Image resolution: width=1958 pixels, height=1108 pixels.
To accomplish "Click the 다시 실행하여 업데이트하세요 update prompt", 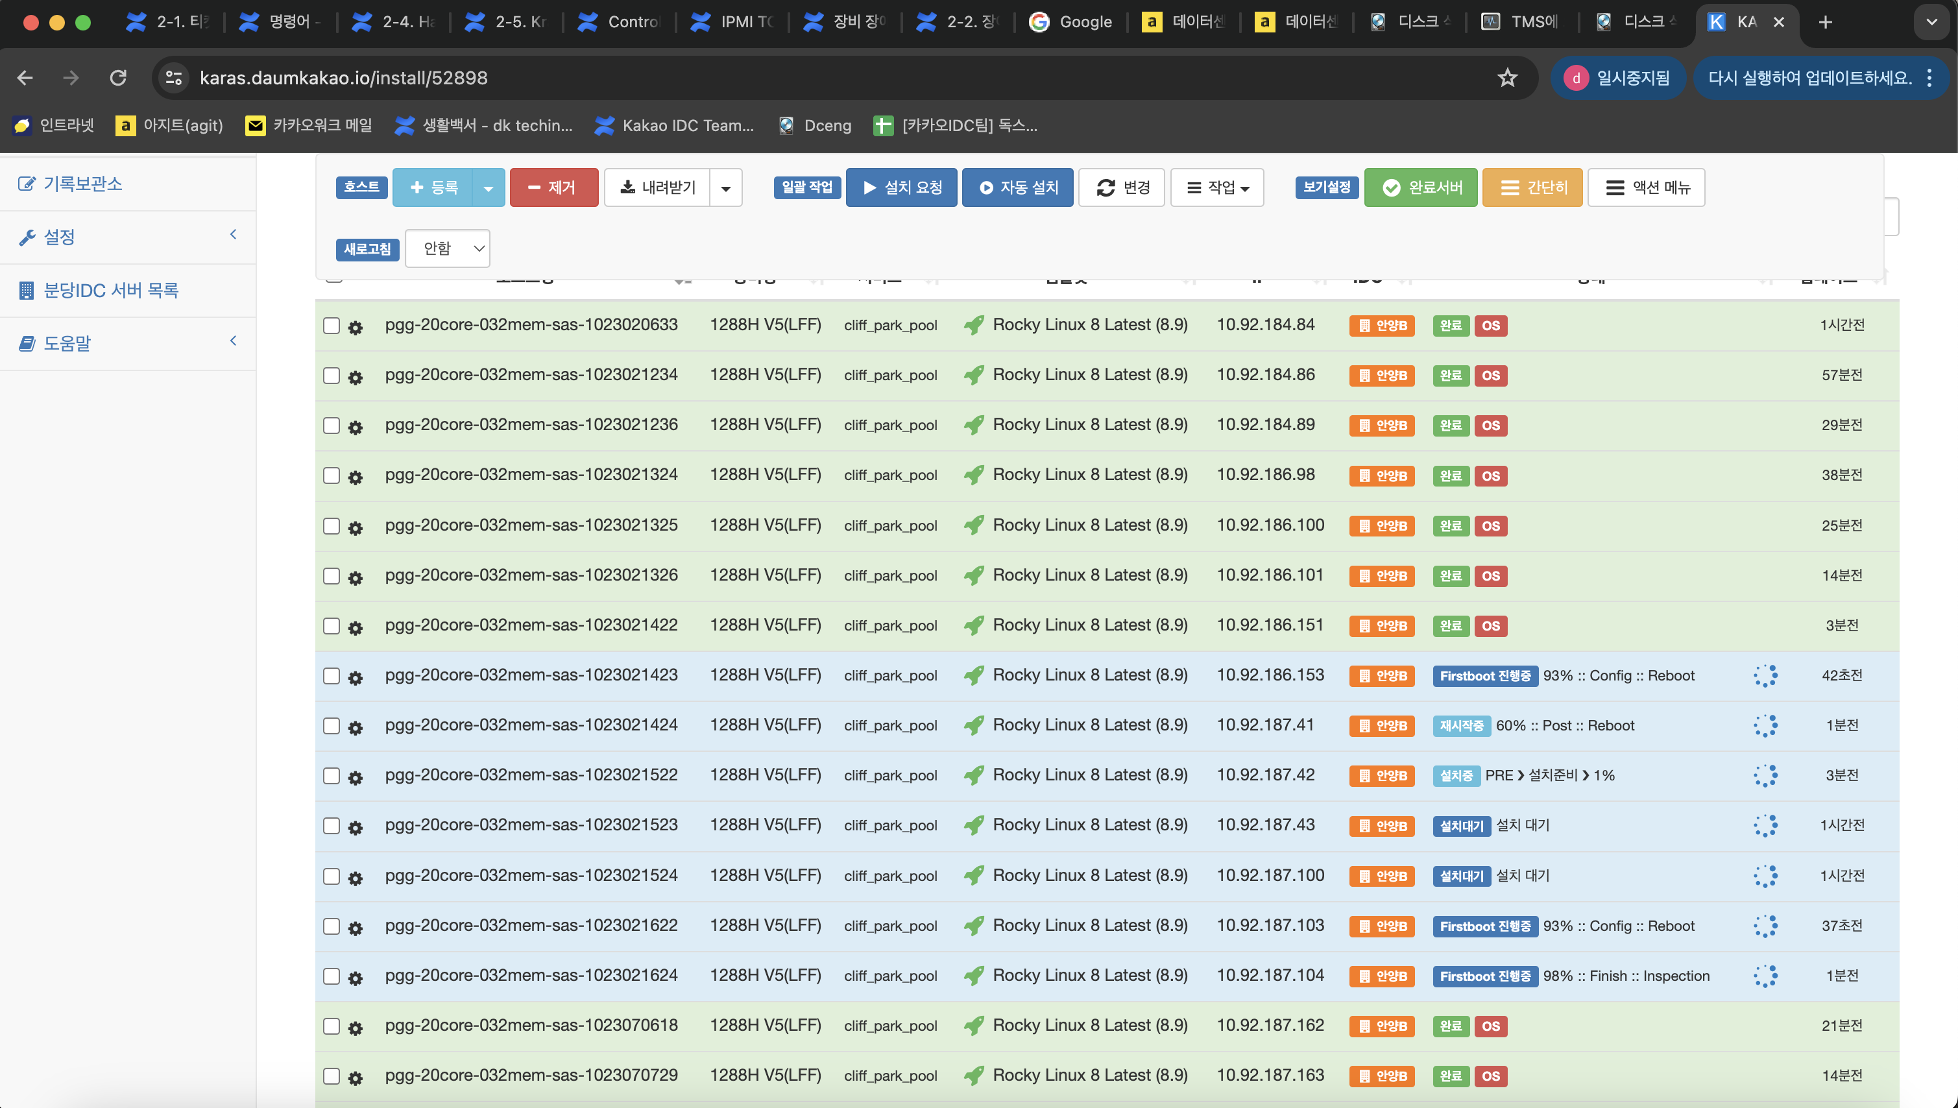I will [x=1809, y=78].
